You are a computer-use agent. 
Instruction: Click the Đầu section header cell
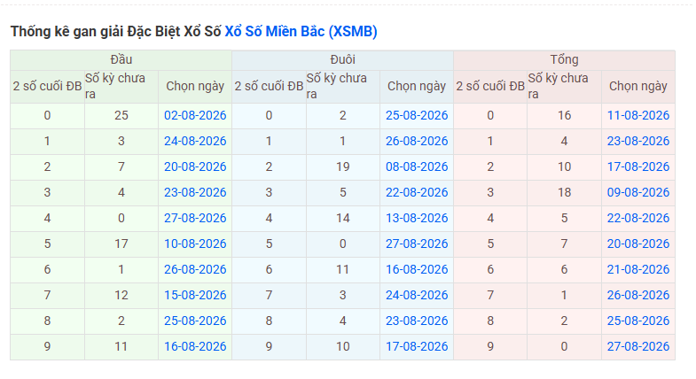[121, 60]
